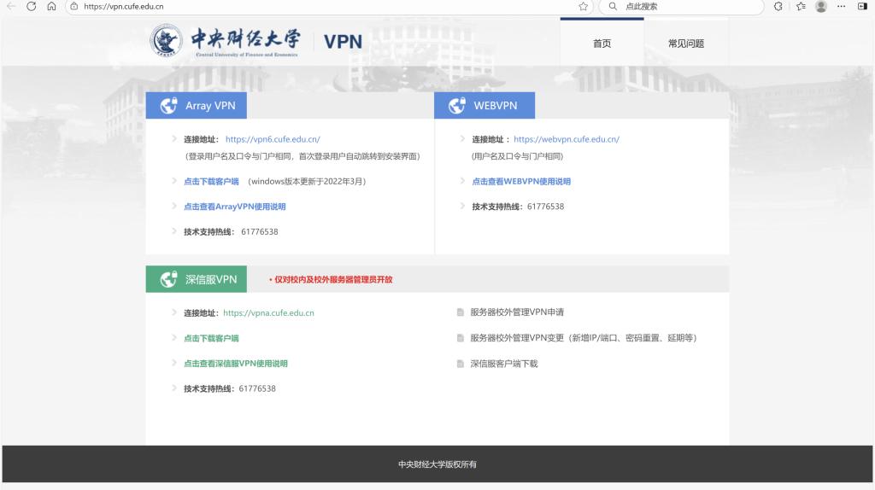Click the favorite star in address bar
The width and height of the screenshot is (875, 490).
[583, 6]
